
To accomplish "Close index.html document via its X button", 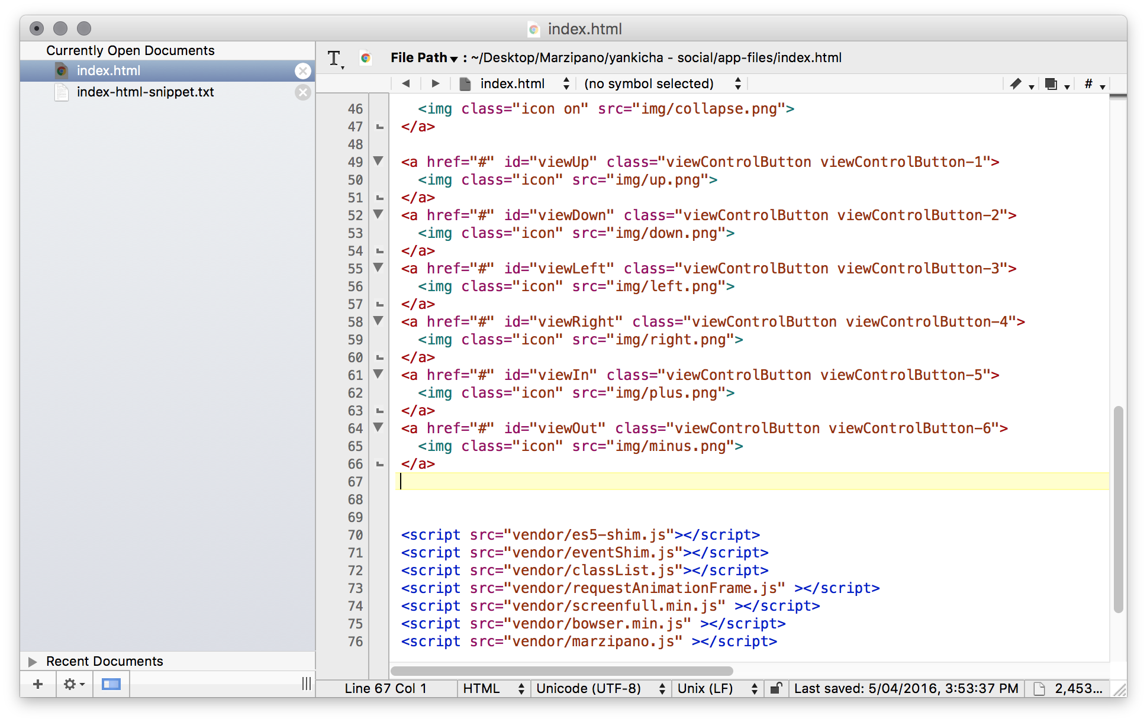I will (303, 71).
